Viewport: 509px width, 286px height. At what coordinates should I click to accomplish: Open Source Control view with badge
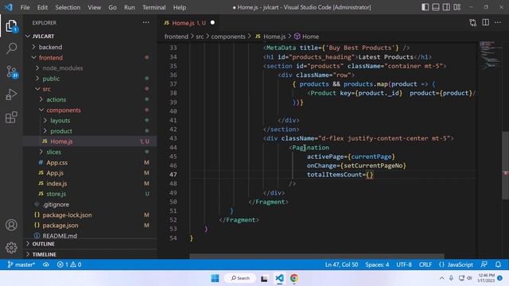coord(11,71)
